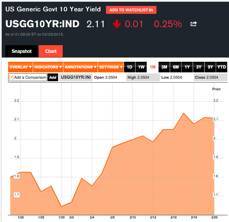Click the 2/6 date label on axis
The image size is (229, 222).
[x=112, y=217]
